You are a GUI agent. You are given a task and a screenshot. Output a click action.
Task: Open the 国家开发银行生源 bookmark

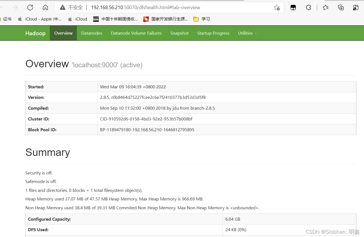[x=165, y=19]
